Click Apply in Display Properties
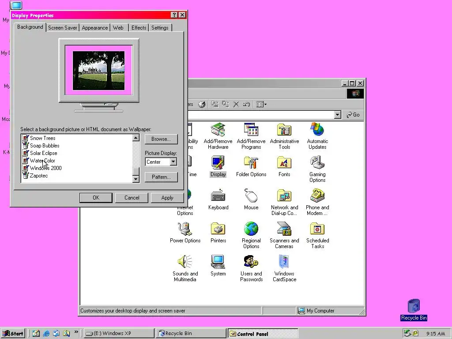The height and width of the screenshot is (339, 452). [167, 198]
